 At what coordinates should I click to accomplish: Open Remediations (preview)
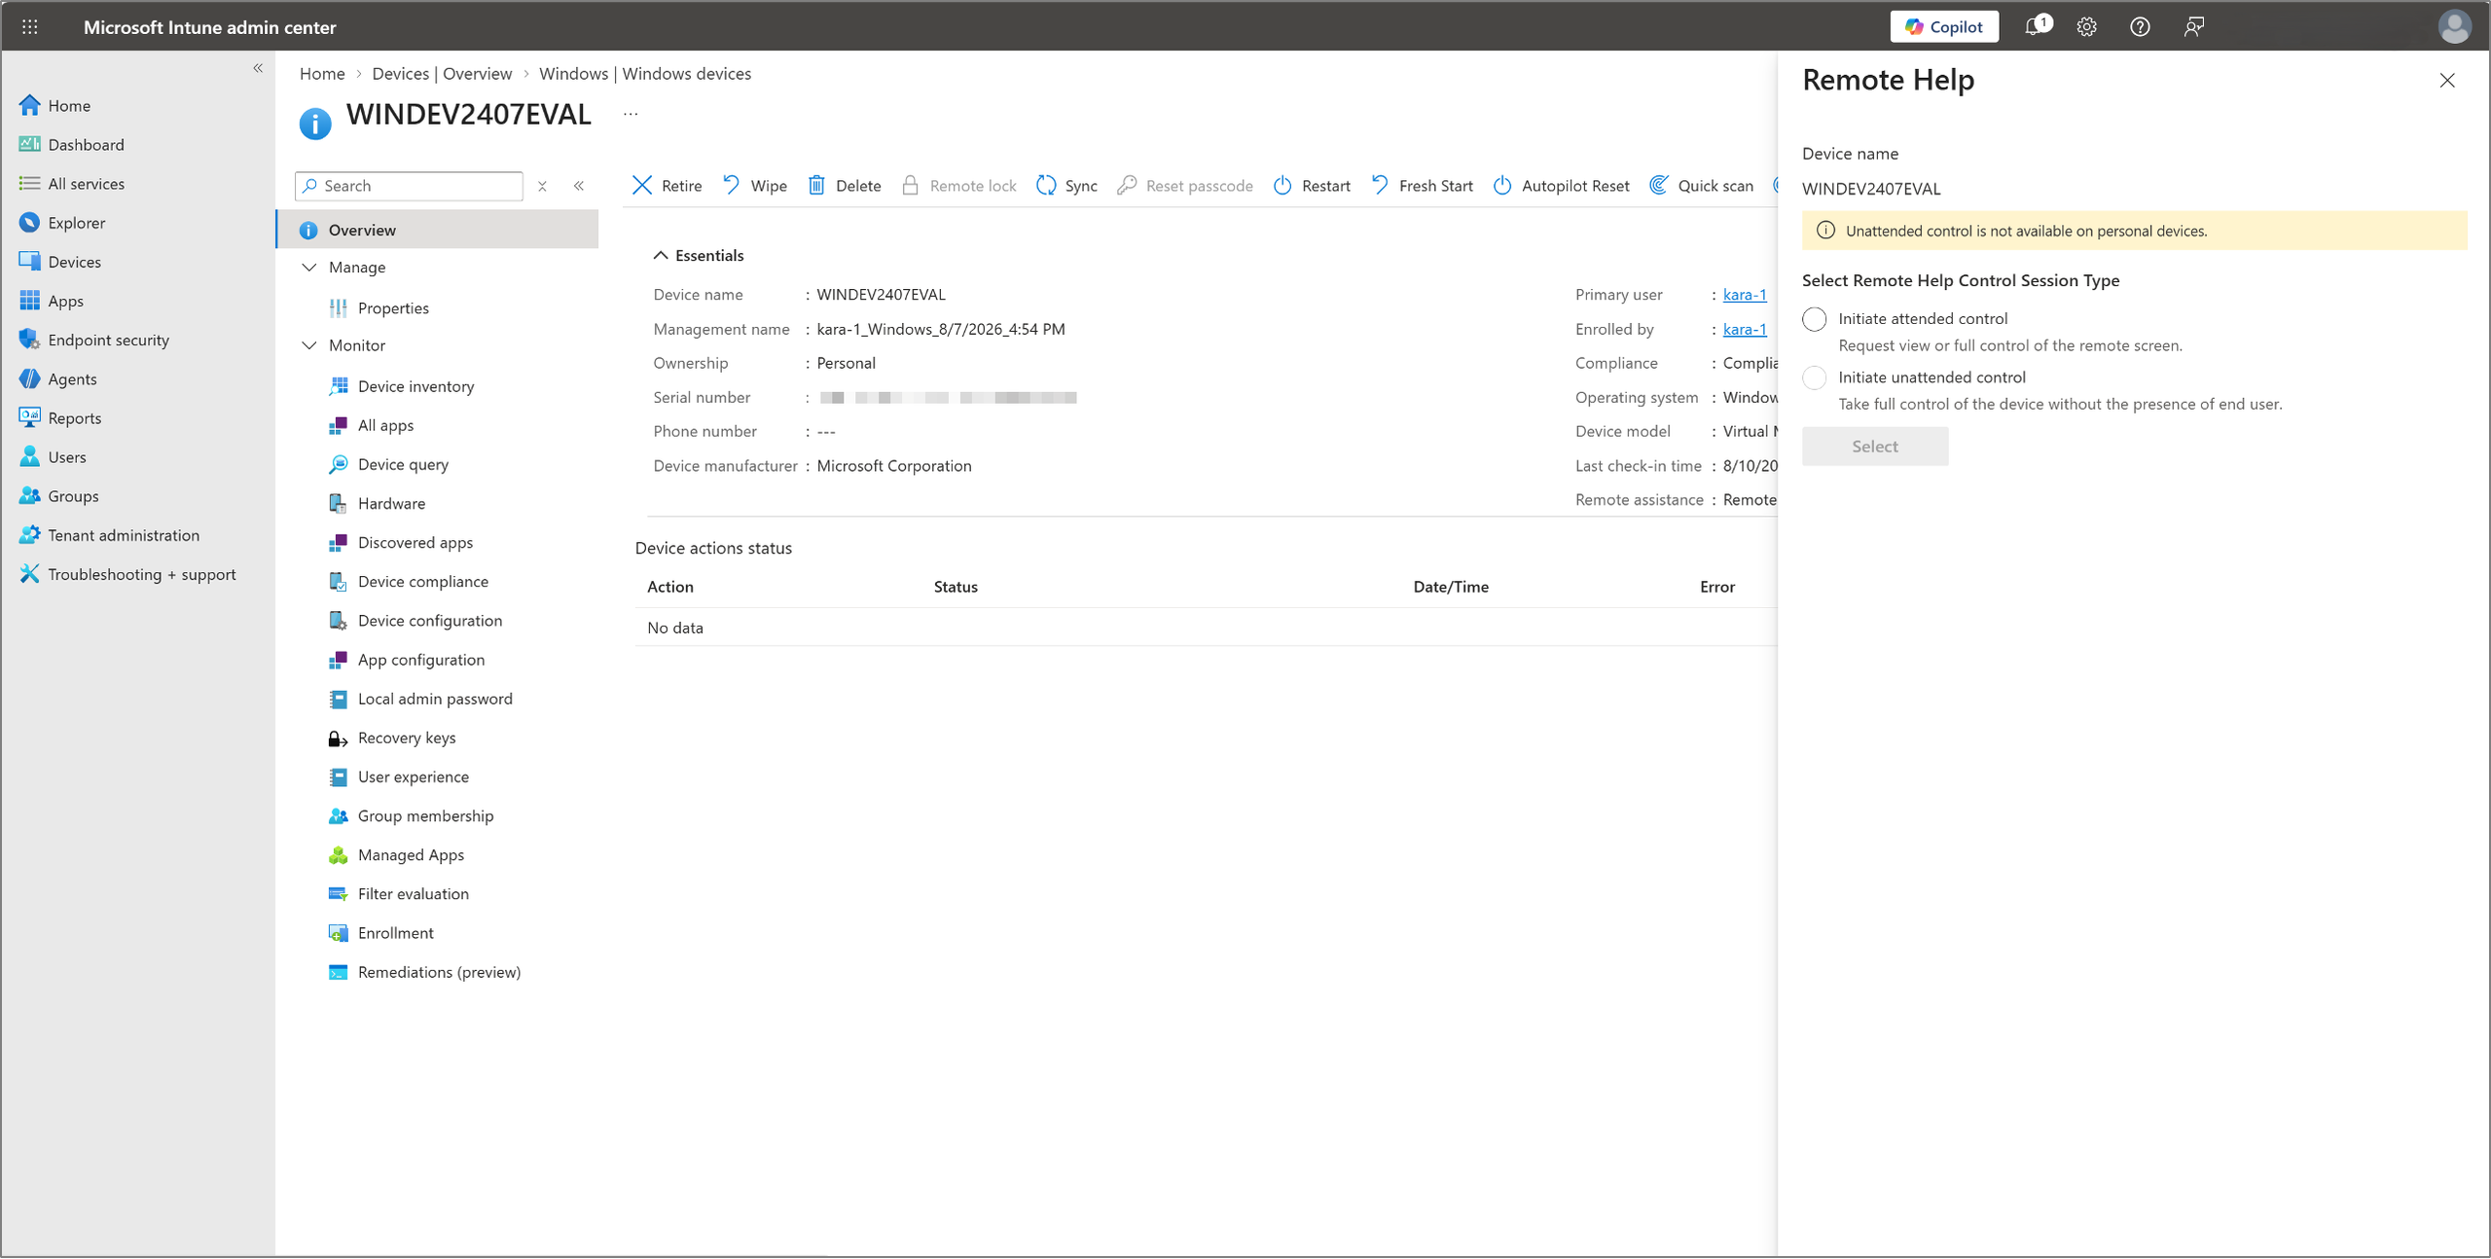coord(439,972)
